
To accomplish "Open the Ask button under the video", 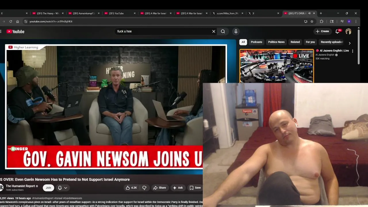I will (x=178, y=188).
